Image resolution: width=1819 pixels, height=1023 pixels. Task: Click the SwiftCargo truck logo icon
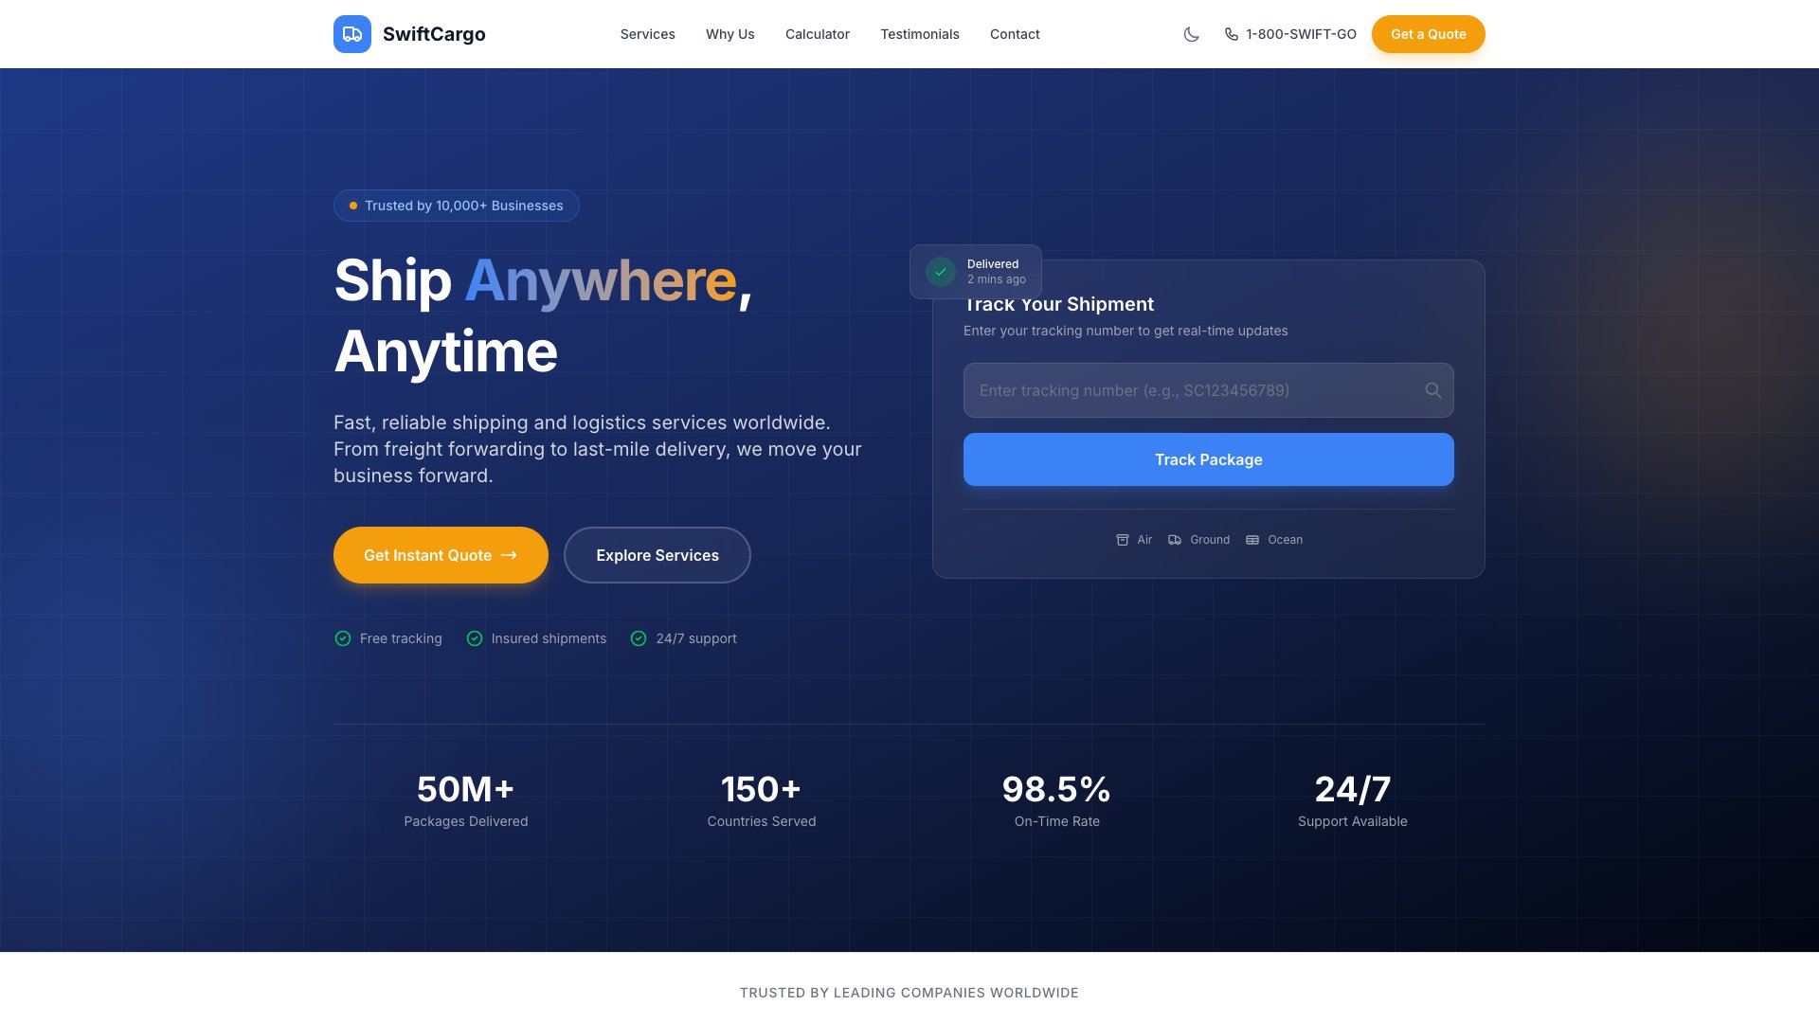[351, 34]
